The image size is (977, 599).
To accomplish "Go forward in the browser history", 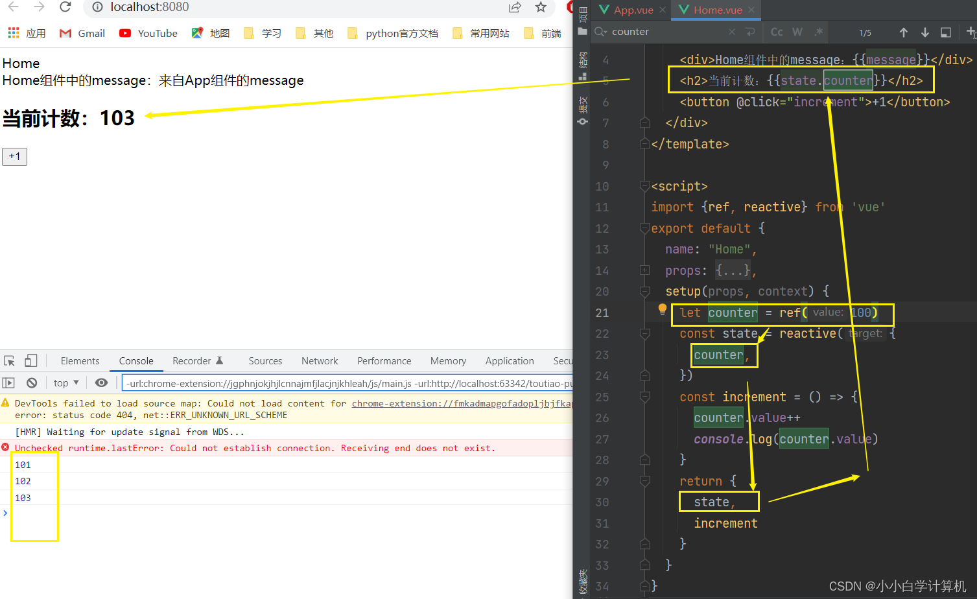I will pos(39,7).
